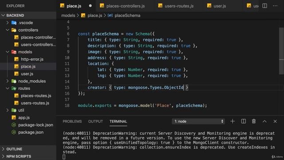Screen dimensions: 284x160
Task: Click the app.js file icon
Action: (x=14, y=117)
